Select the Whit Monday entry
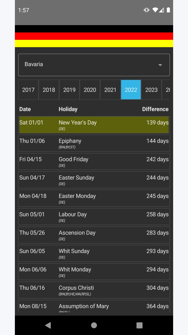Viewport: 188px width, 335px height. pos(94,272)
